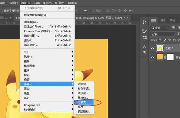Screen dimensions: 180x118
Task: Click the three-dots more options icon
Action: tap(85, 11)
